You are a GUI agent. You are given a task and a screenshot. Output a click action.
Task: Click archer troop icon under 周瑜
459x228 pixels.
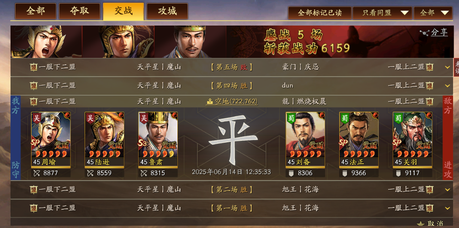pyautogui.click(x=36, y=173)
